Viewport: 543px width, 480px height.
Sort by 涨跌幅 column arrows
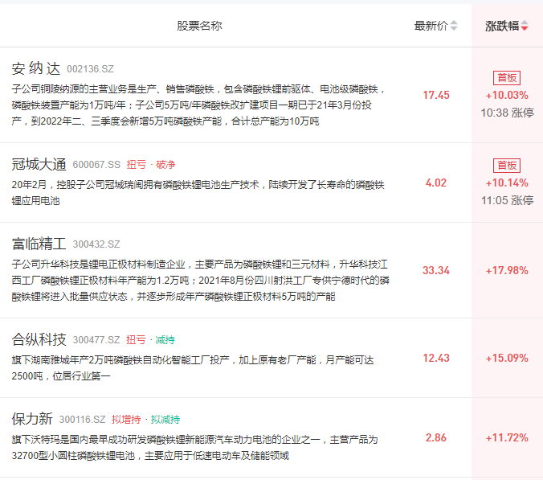[525, 26]
